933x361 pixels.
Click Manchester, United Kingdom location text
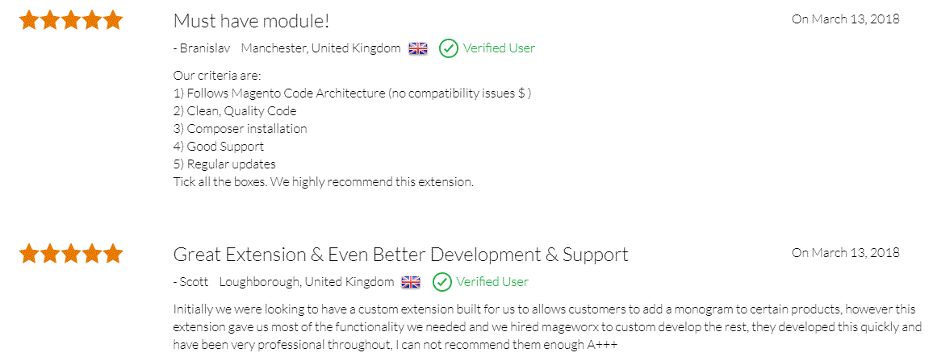[320, 48]
